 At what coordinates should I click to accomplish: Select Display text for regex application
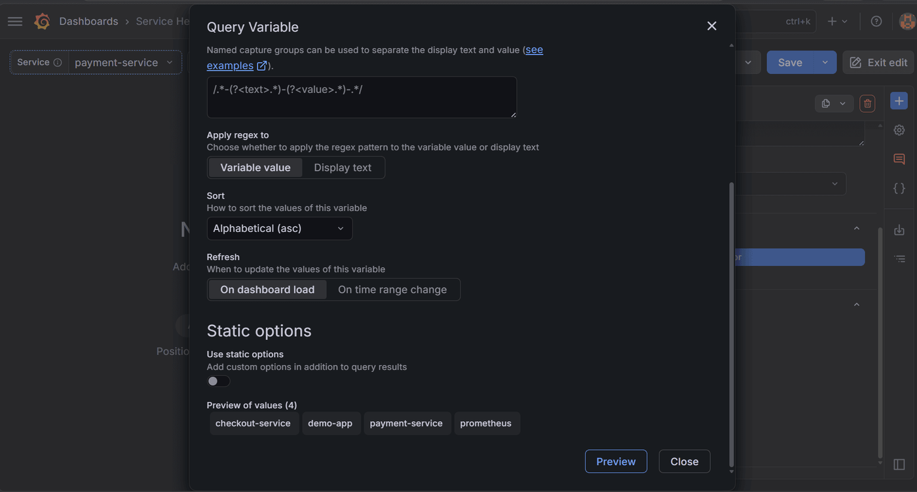click(x=343, y=168)
